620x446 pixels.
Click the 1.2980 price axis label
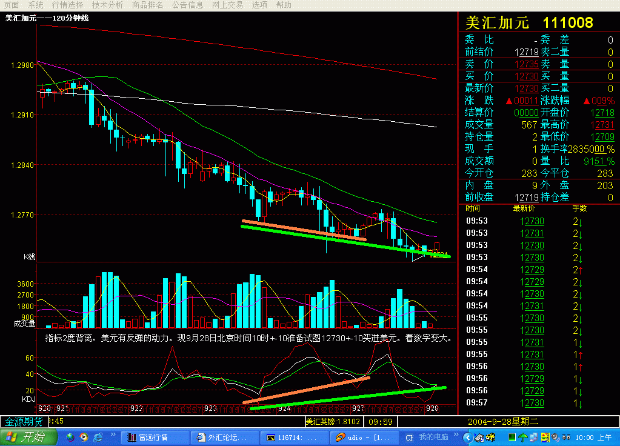22,65
